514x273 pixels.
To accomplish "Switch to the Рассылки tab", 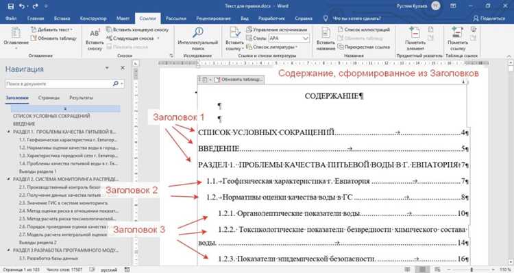I will click(x=176, y=19).
